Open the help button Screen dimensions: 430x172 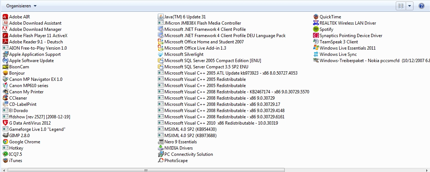pos(422,6)
